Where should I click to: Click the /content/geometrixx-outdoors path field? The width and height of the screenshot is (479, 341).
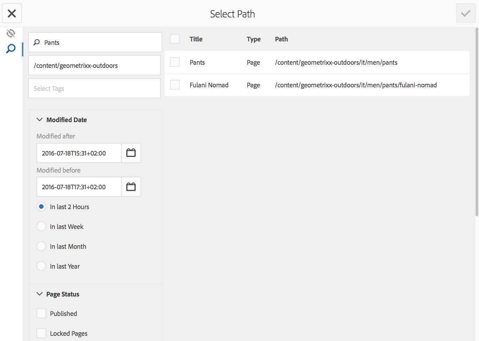coord(94,65)
